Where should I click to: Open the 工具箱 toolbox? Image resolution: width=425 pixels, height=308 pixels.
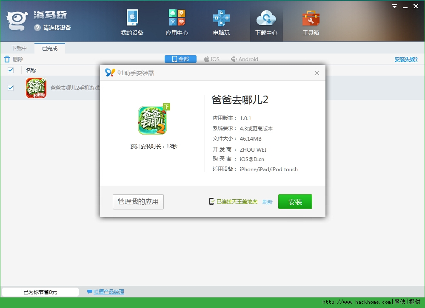click(x=311, y=23)
